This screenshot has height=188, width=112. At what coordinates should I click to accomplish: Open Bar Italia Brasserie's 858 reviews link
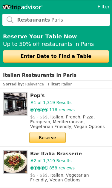[x=62, y=168]
